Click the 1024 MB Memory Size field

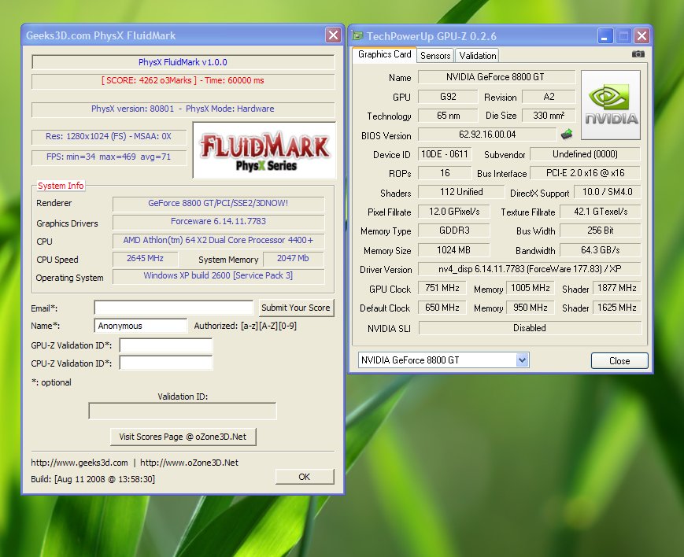(x=454, y=250)
